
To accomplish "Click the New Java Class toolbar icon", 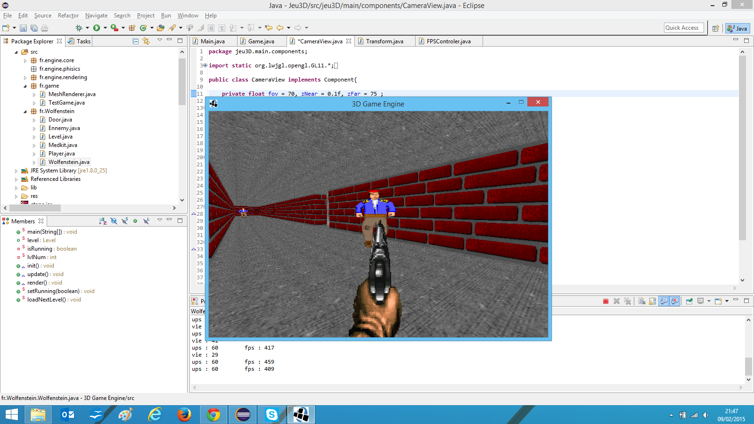I will [143, 28].
